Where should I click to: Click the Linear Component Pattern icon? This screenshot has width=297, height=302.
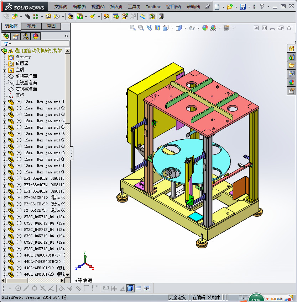click(36, 17)
